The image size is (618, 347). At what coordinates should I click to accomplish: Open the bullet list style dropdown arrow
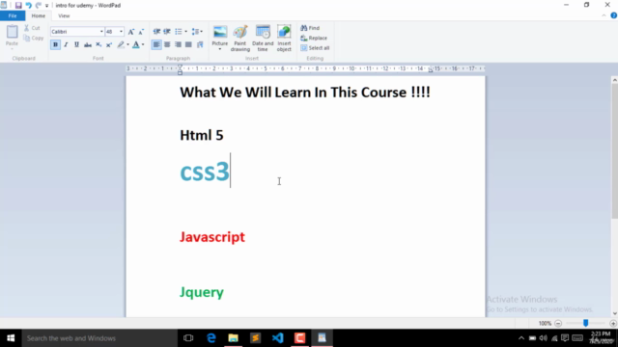point(186,32)
